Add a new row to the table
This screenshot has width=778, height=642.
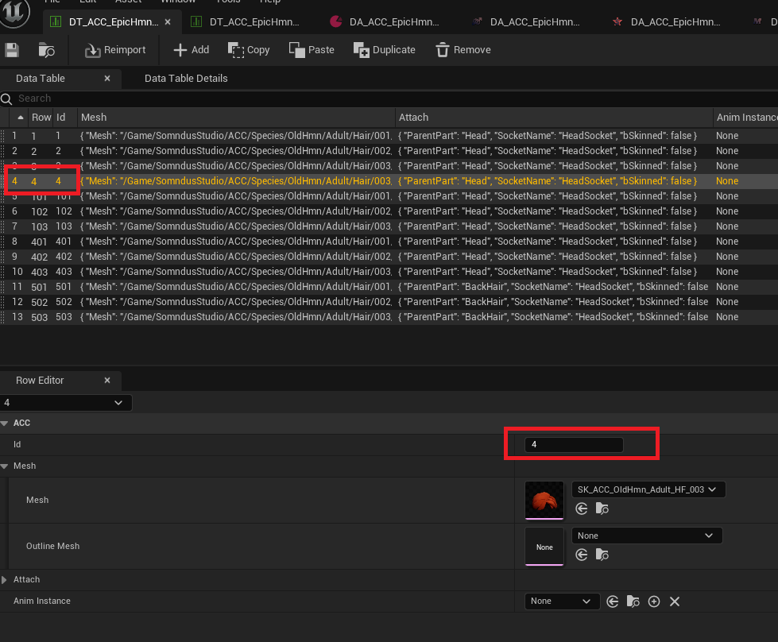click(x=190, y=49)
